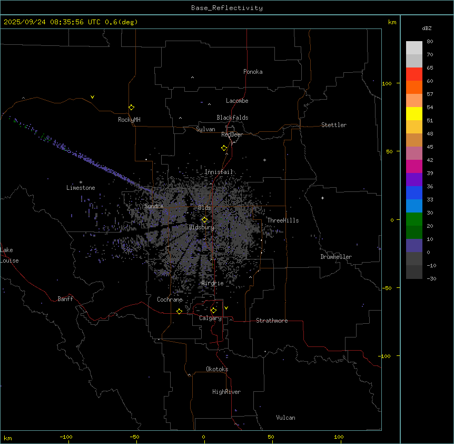Click the white plus marker north of Drumheller

(322, 198)
